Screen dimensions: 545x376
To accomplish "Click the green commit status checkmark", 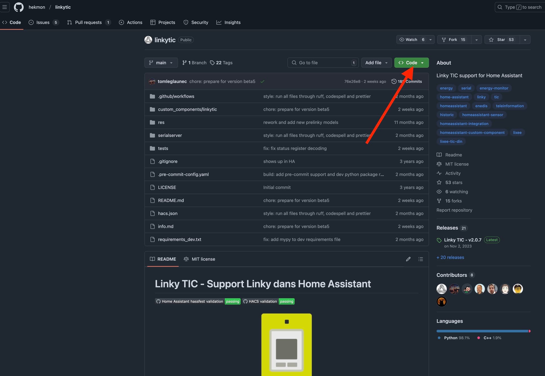I will click(x=262, y=81).
